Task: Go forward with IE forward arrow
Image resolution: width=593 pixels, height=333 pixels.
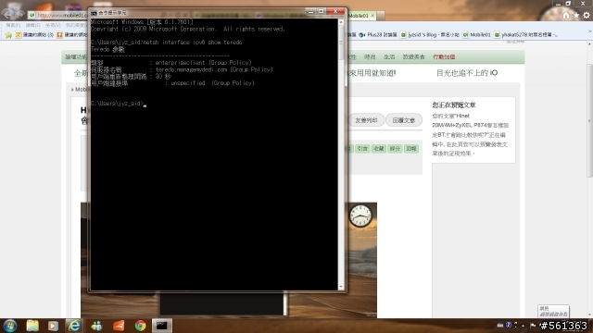Action: click(20, 15)
